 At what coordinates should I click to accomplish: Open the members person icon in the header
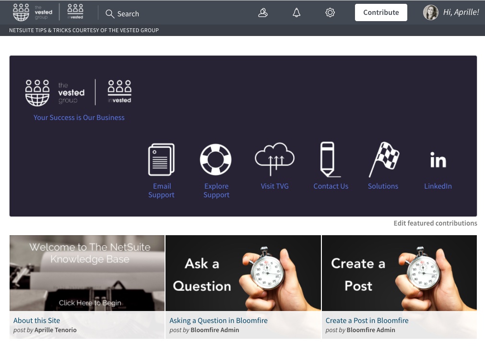[x=263, y=12]
